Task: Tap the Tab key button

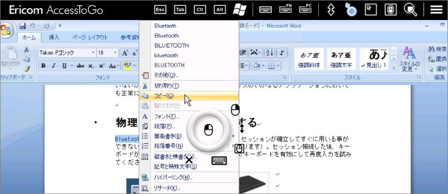Action: click(x=180, y=10)
